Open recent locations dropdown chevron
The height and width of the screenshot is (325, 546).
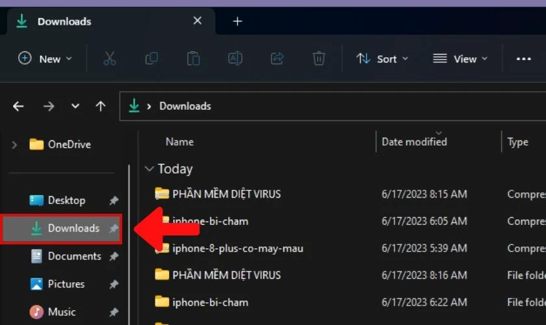[x=75, y=106]
